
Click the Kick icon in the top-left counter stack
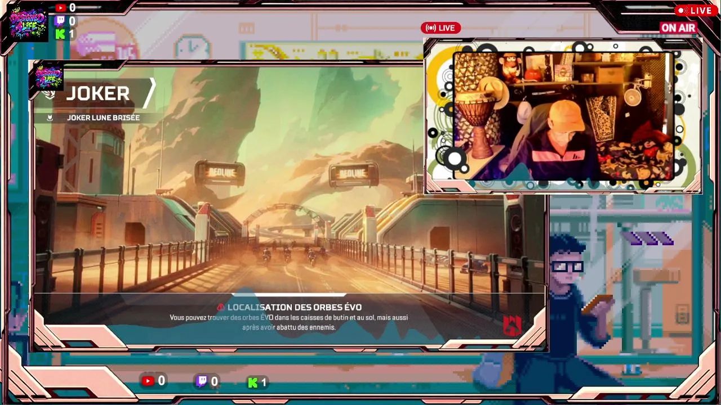tap(60, 34)
